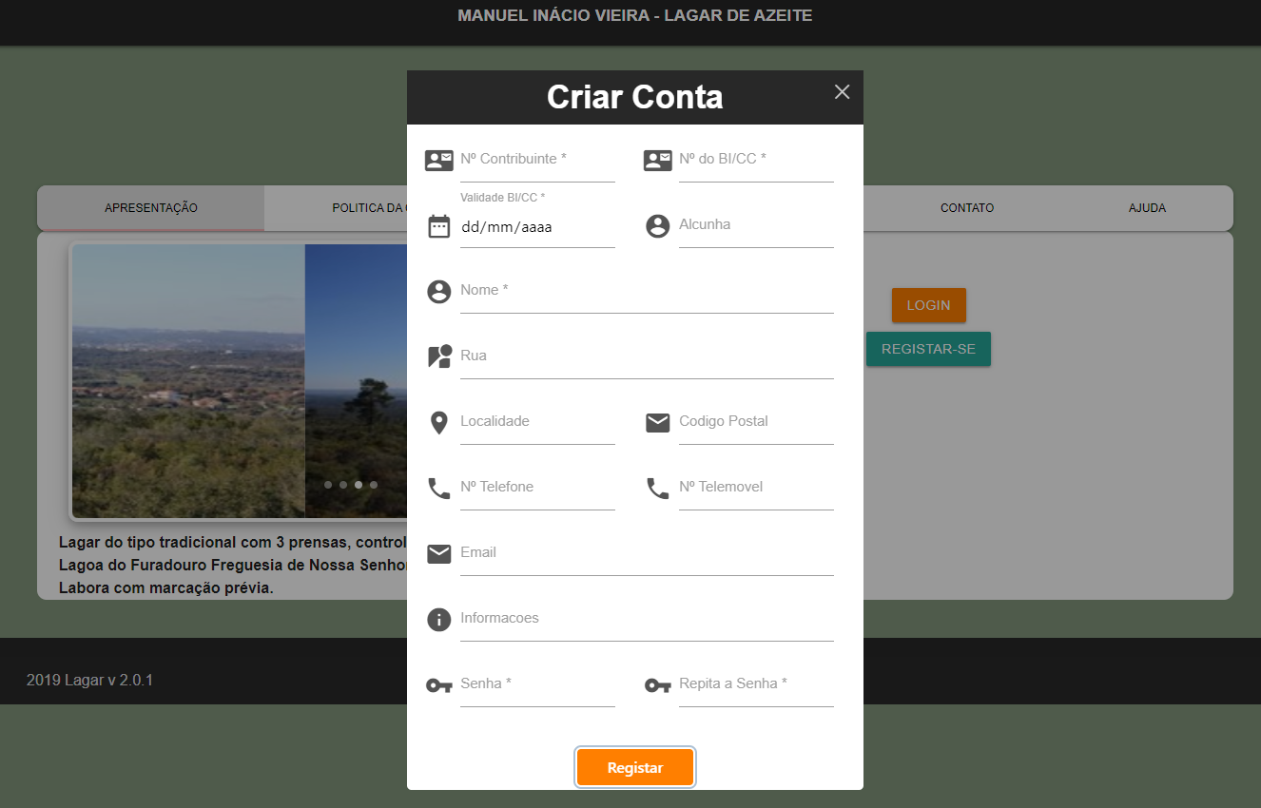Click the ID card icon beside Nº Contribuinte
The image size is (1261, 808).
pos(438,161)
